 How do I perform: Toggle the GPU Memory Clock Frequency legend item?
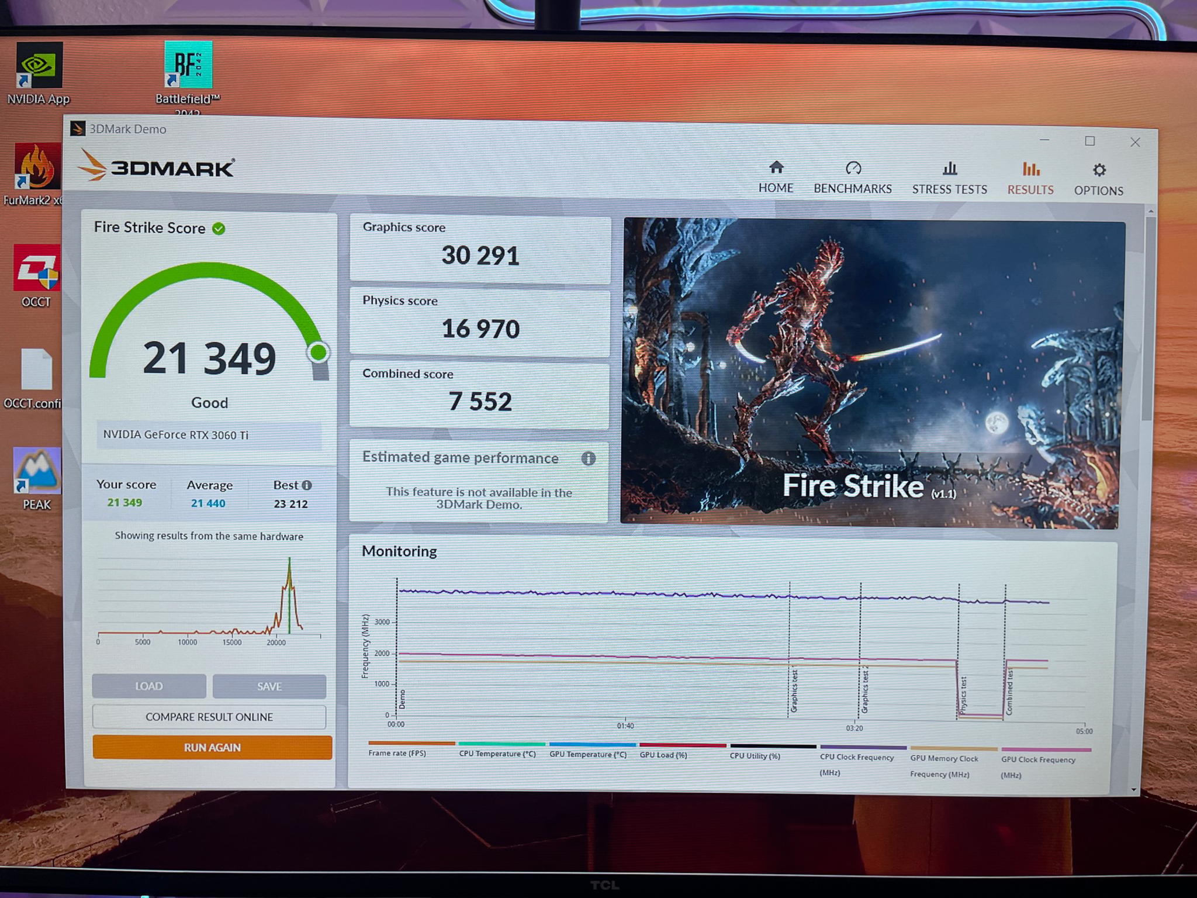pos(953,761)
